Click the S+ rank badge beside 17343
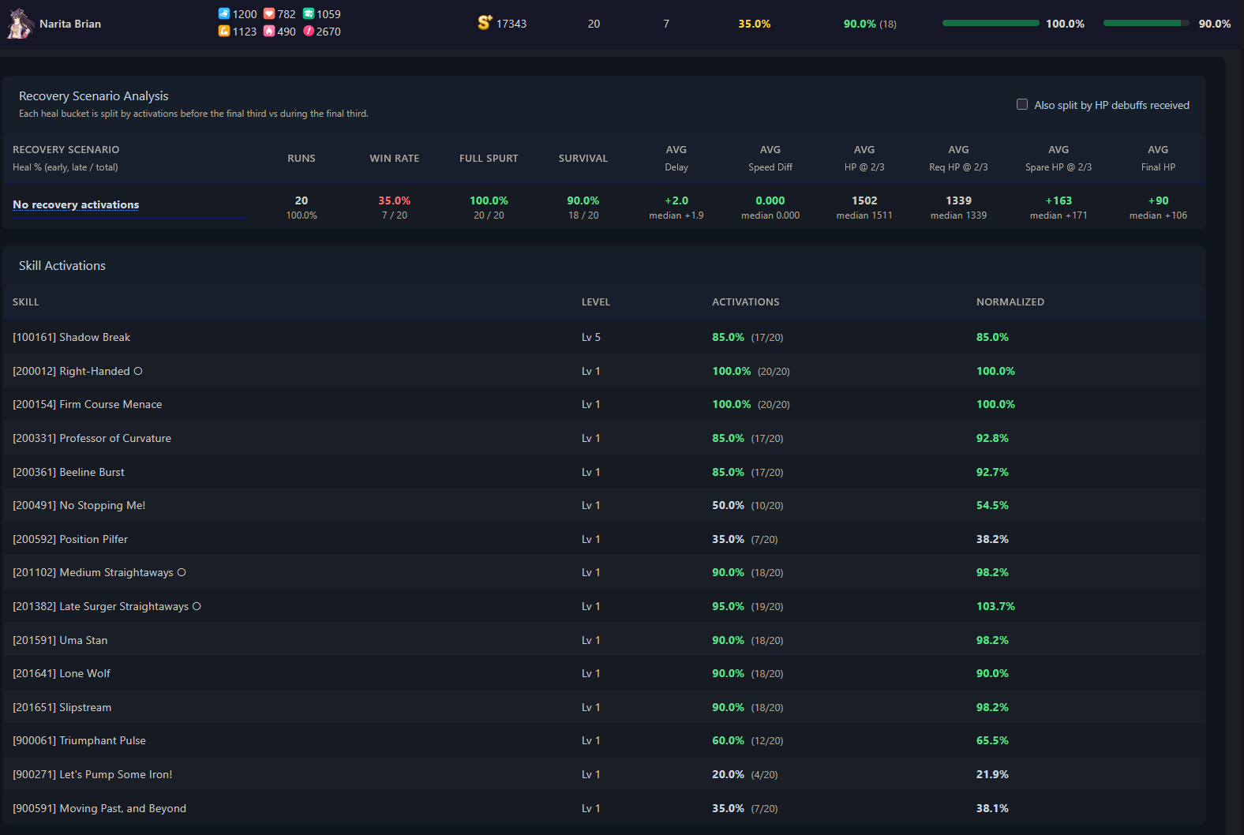The height and width of the screenshot is (835, 1244). (485, 23)
